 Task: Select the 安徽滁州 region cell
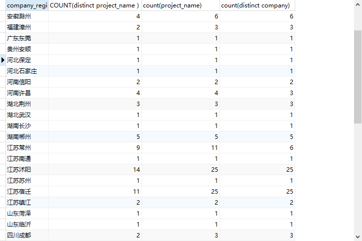click(x=27, y=16)
